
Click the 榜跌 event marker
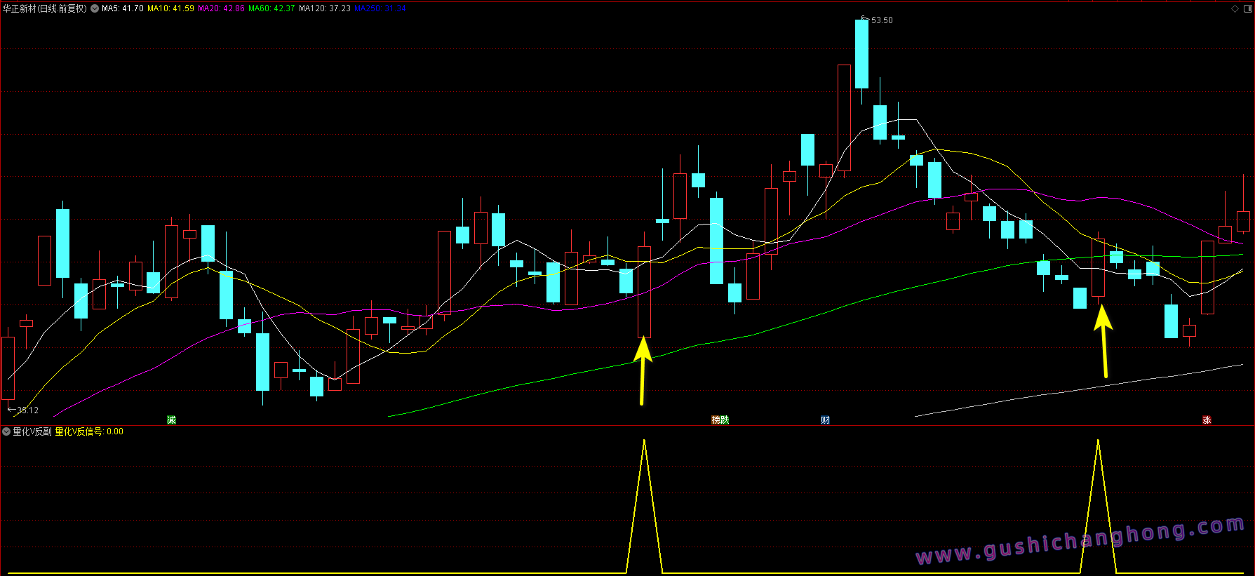click(720, 420)
